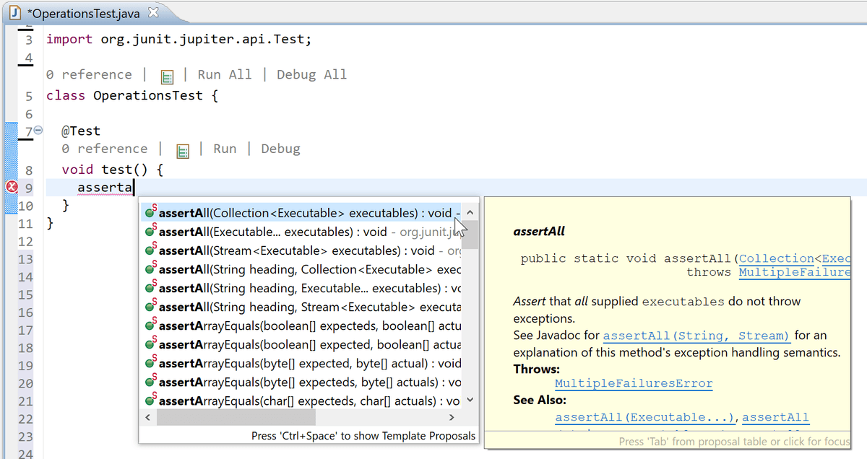Select assertArrayEquals(char[] expecteds, char[] actuals) proposal
The width and height of the screenshot is (867, 459).
tap(302, 401)
